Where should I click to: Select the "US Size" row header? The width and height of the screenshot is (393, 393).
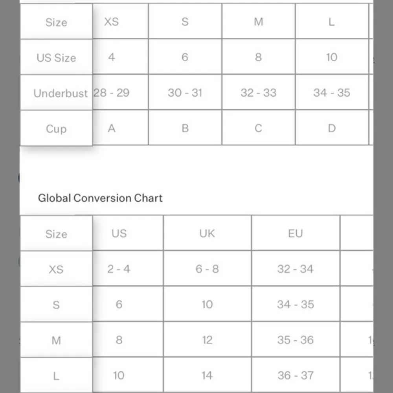coord(56,58)
